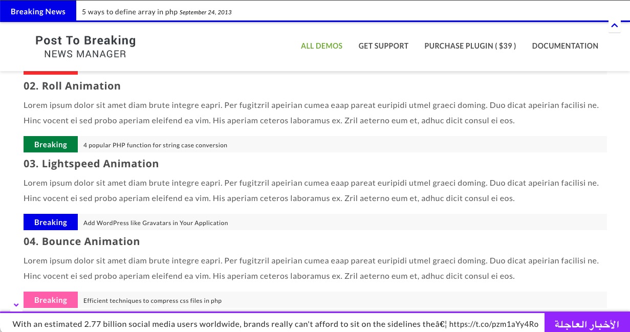The image size is (630, 332).
Task: Open 'Add WordPress like Gravatars in Your Application'
Action: coord(156,223)
